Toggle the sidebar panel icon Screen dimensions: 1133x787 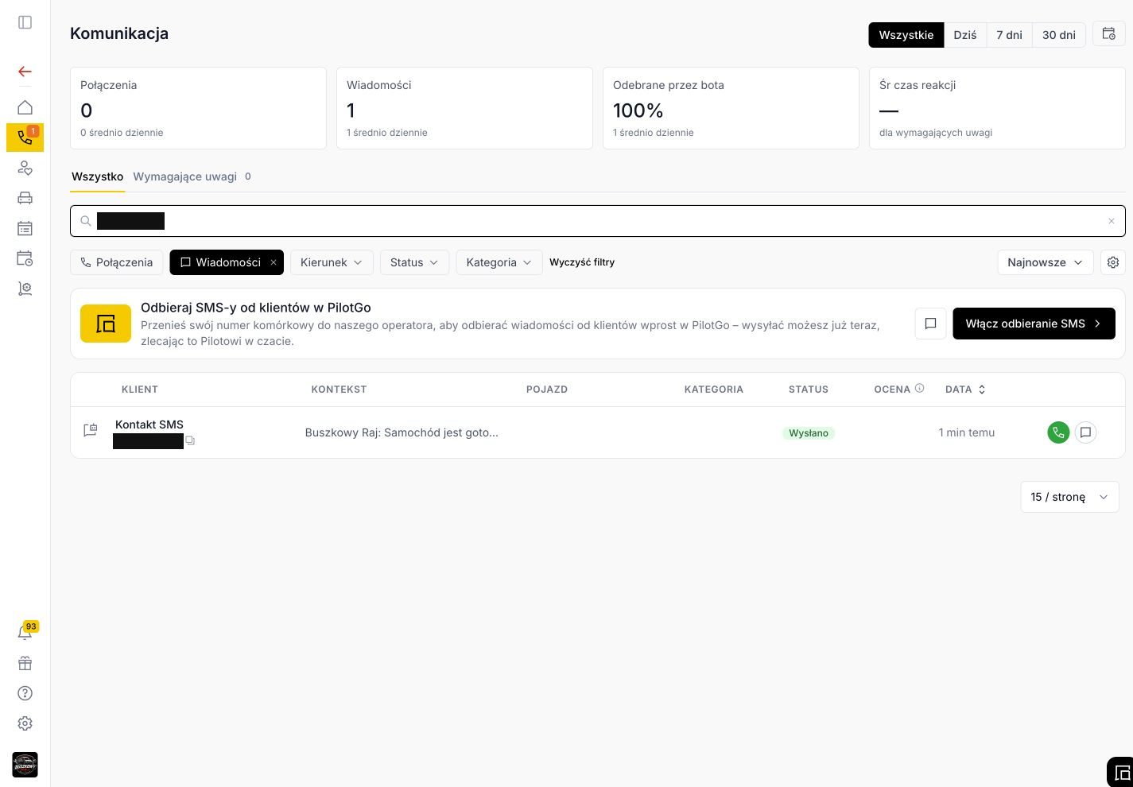click(25, 22)
